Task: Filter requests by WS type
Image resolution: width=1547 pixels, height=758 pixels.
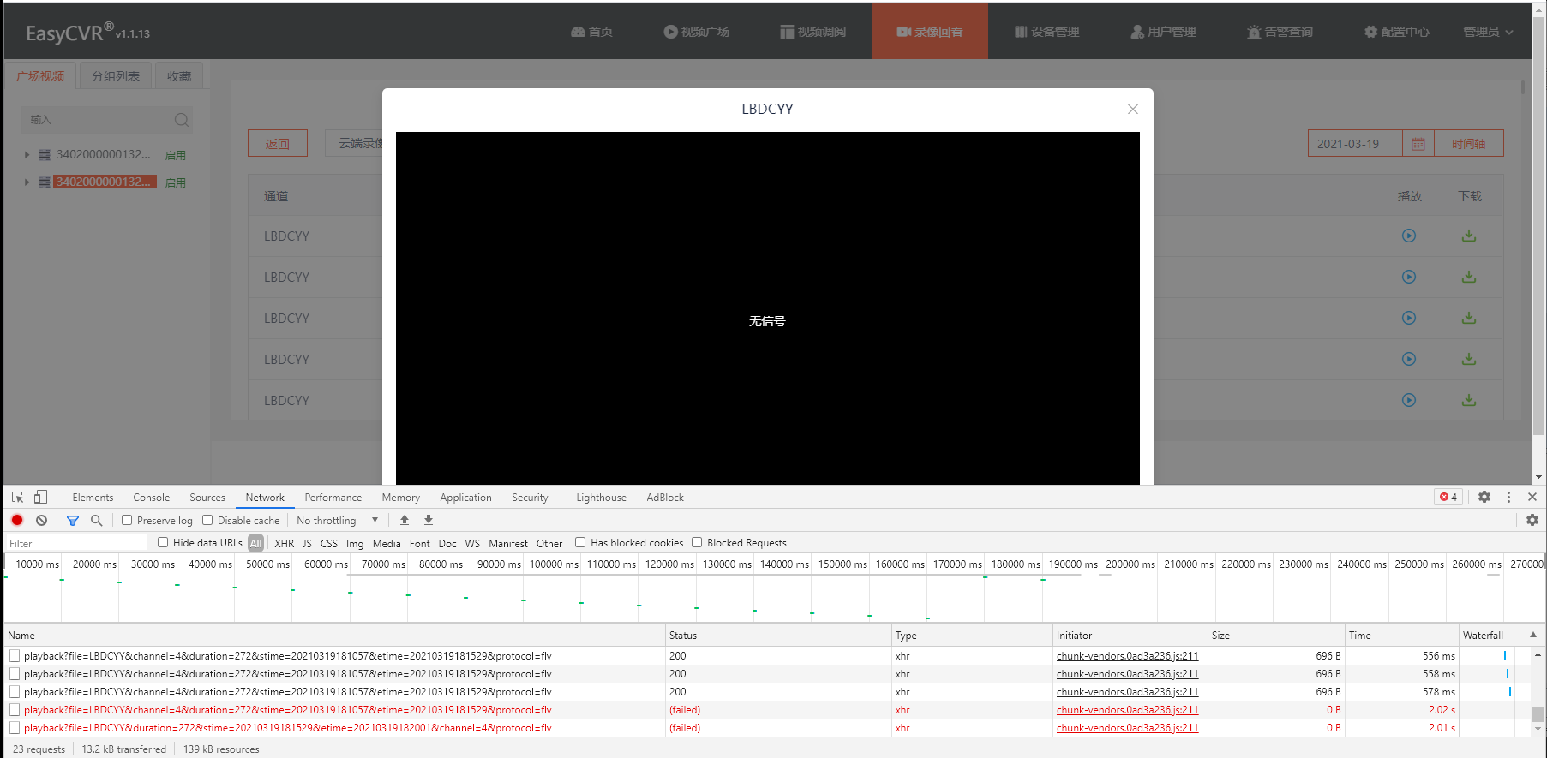Action: tap(472, 543)
